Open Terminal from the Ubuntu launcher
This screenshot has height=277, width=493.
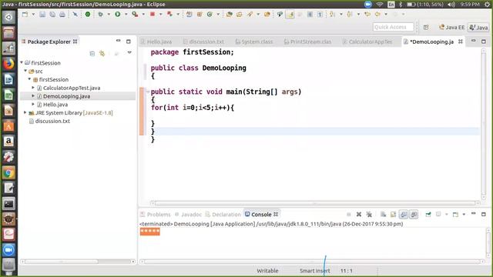pos(8,204)
